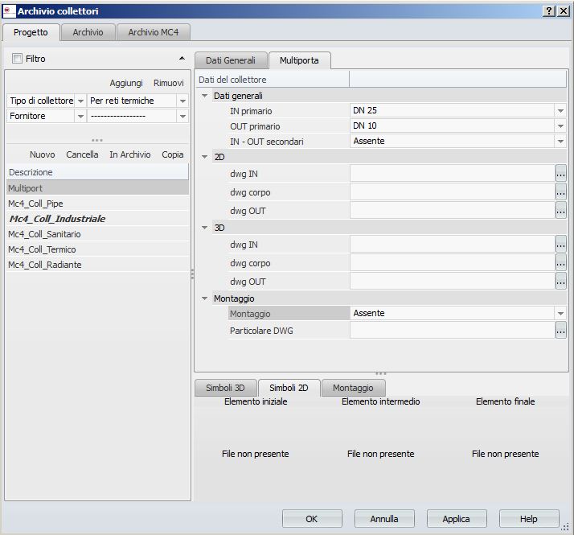Select the Multiport list row
This screenshot has width=574, height=535.
(x=97, y=188)
